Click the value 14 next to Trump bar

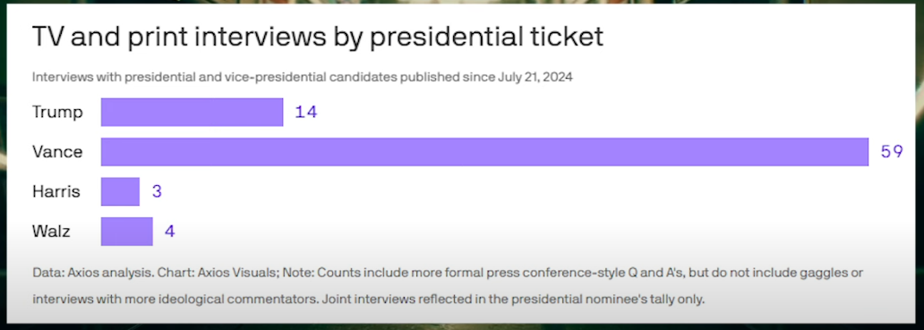pos(306,113)
